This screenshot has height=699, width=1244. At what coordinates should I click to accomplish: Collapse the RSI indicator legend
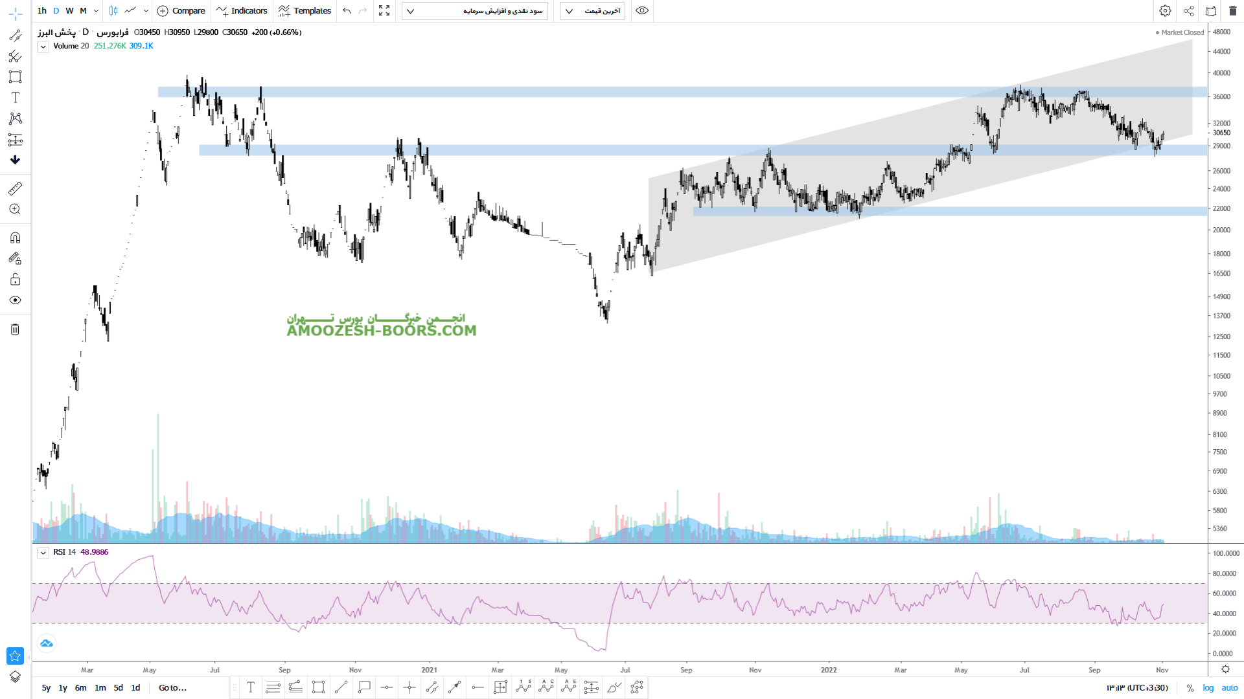pyautogui.click(x=43, y=553)
